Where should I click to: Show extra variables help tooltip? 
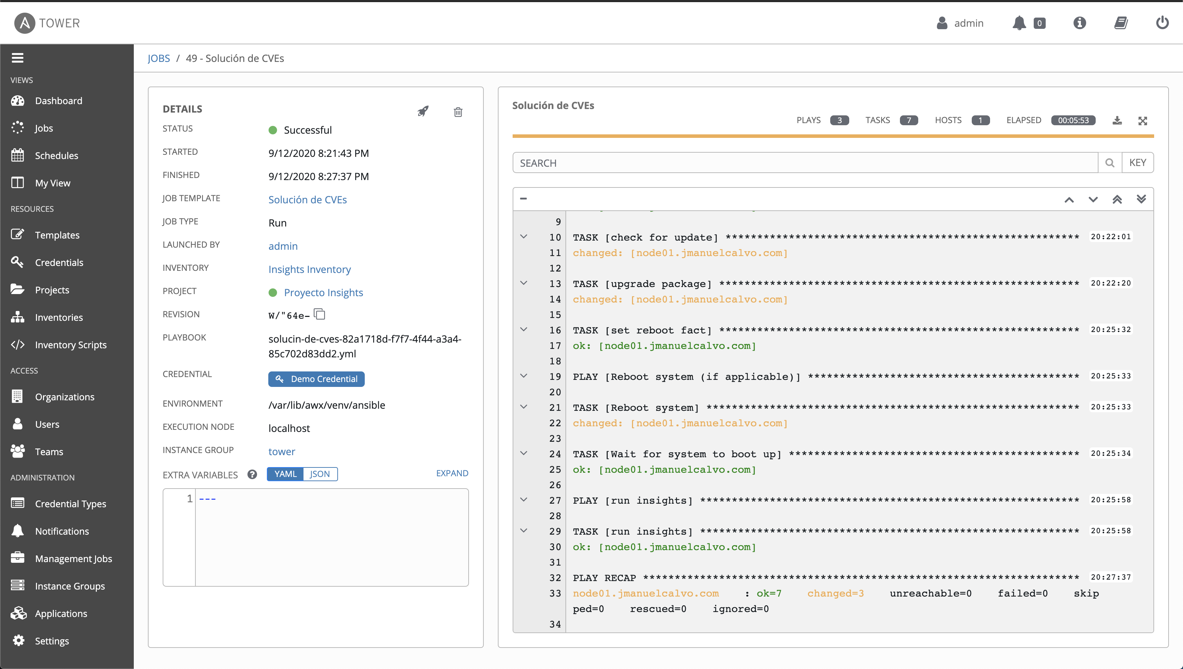tap(252, 474)
